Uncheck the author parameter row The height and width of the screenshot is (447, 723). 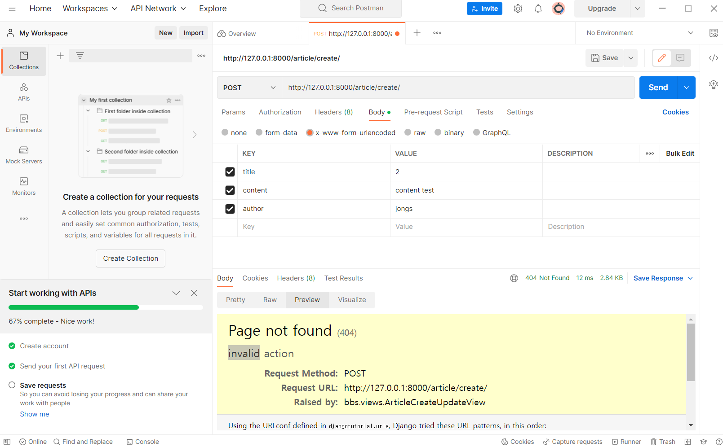(x=230, y=209)
